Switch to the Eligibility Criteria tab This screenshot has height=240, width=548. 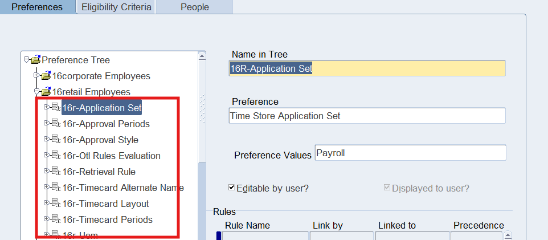[x=116, y=7]
